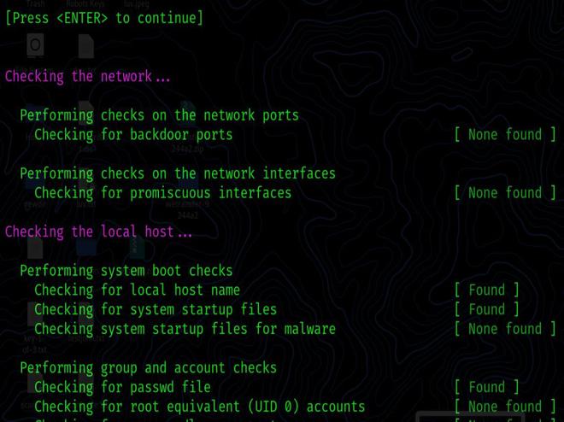Select the Robots Keys file icon

click(x=85, y=43)
